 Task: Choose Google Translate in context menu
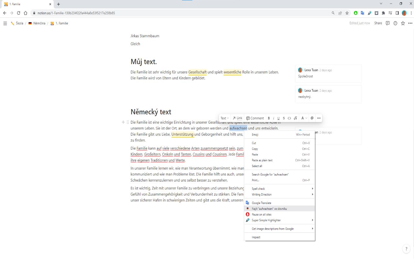pos(279,203)
